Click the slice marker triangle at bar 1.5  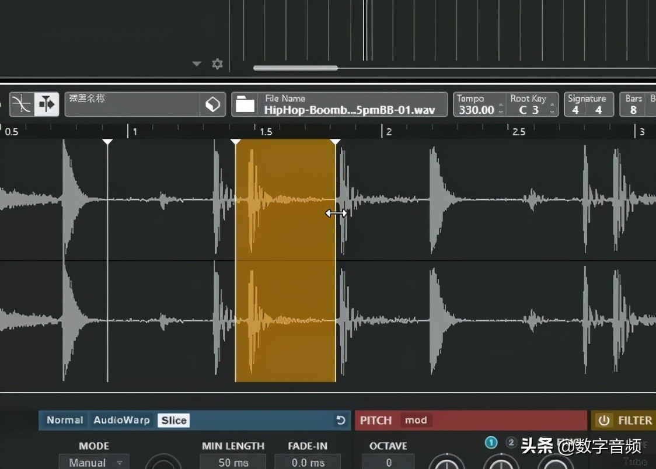(x=235, y=141)
